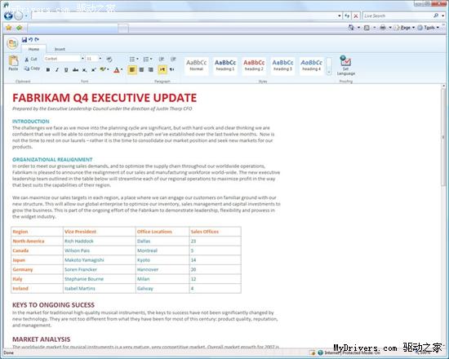449x359 pixels.
Task: Apply the heading 2 style
Action: pos(254,66)
